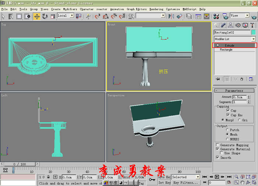Enable Generate Mapping Coords checkbox
The height and width of the screenshot is (186, 258).
click(217, 145)
